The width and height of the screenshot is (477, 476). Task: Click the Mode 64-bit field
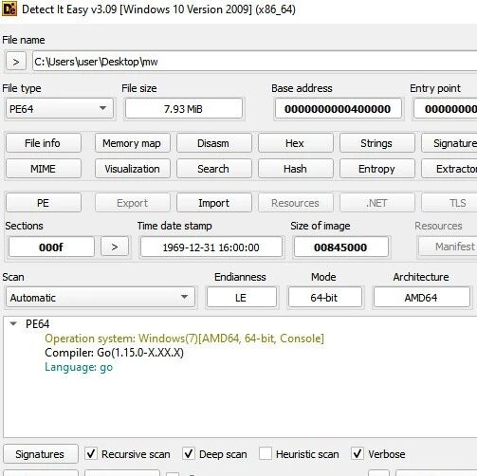click(324, 298)
